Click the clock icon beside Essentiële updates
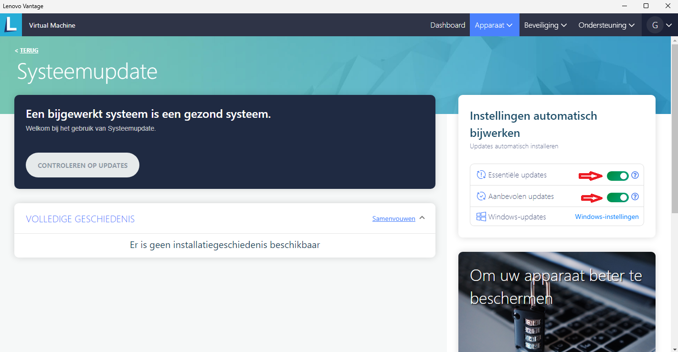This screenshot has height=352, width=678. (481, 175)
